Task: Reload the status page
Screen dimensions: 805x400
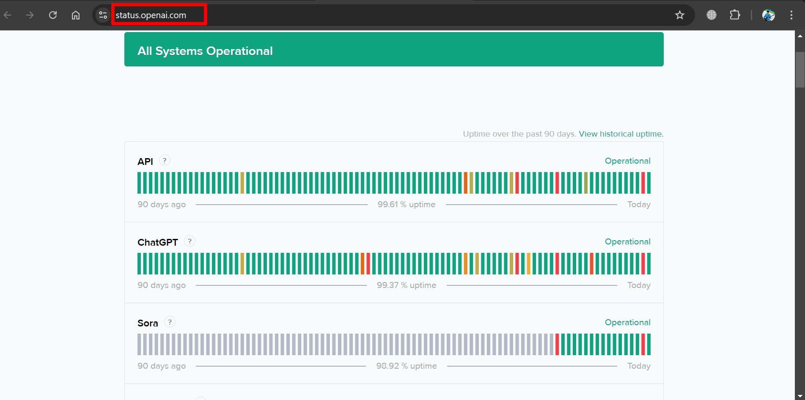Action: pos(53,15)
